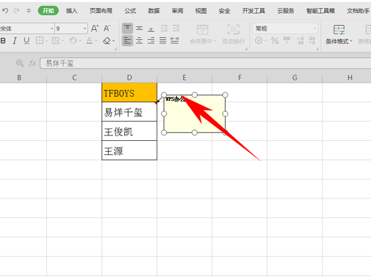
Task: Click the increase decimal places icon
Action: (x=300, y=41)
